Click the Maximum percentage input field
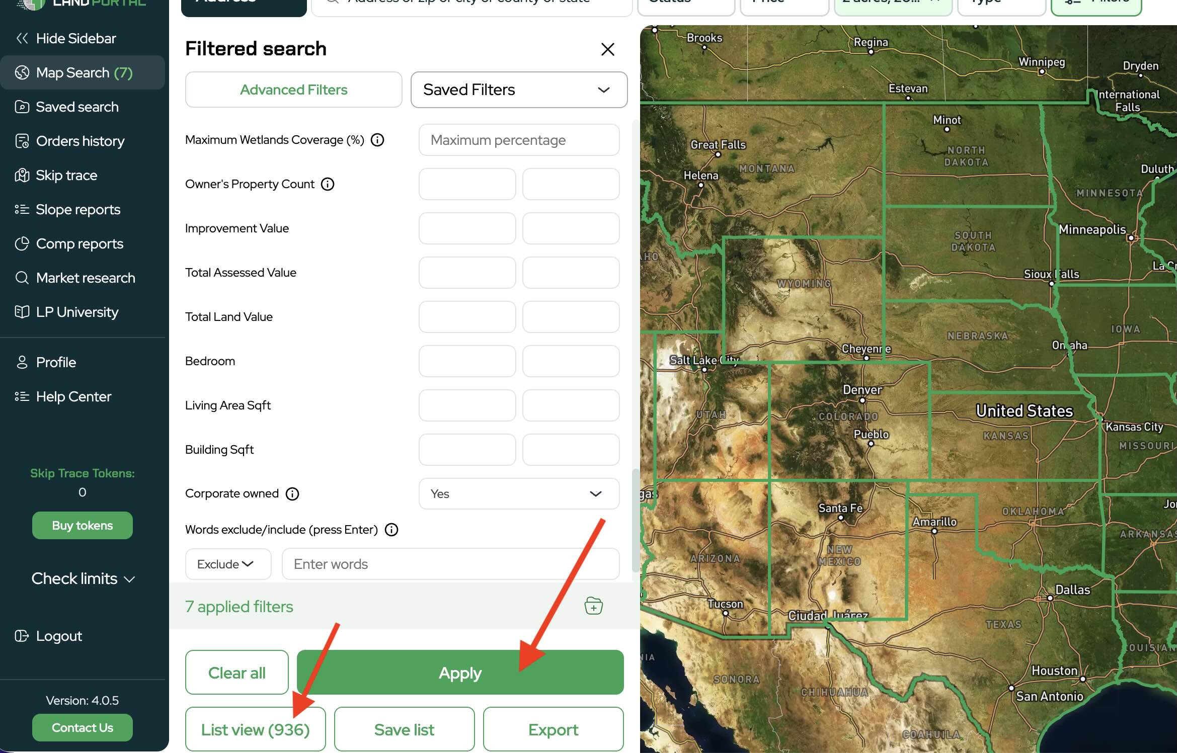The height and width of the screenshot is (753, 1177). coord(519,140)
